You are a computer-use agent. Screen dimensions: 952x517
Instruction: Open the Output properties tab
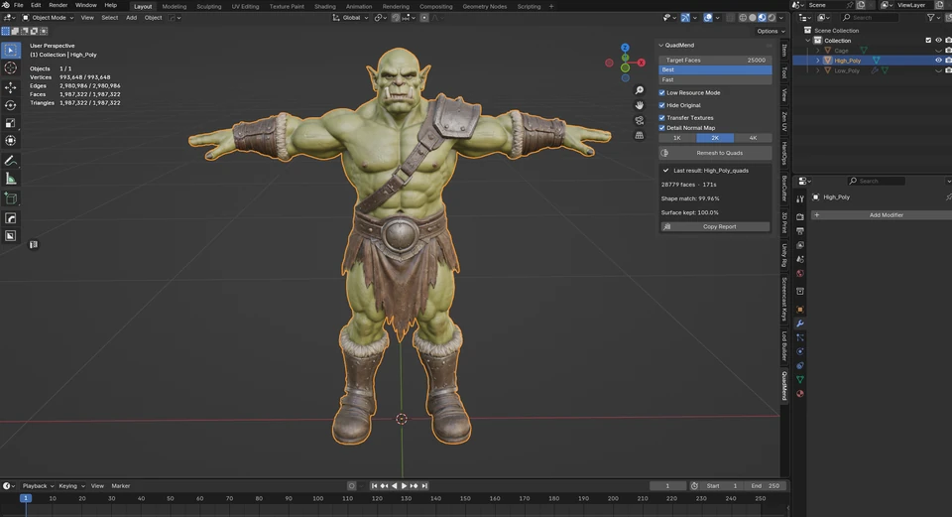(x=800, y=231)
